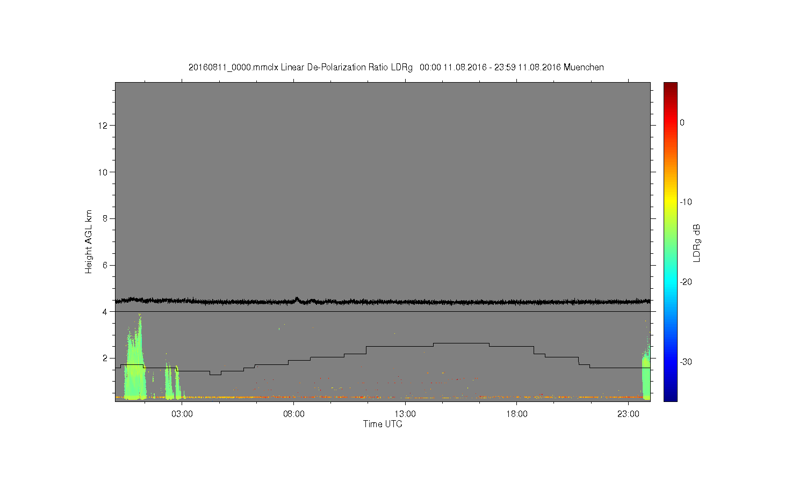Click the dark blue bottom of colorbar
This screenshot has height=483, width=806.
pos(671,396)
